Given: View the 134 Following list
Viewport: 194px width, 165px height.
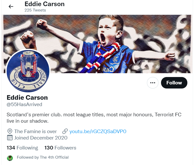Looking at the screenshot, I should (22, 148).
